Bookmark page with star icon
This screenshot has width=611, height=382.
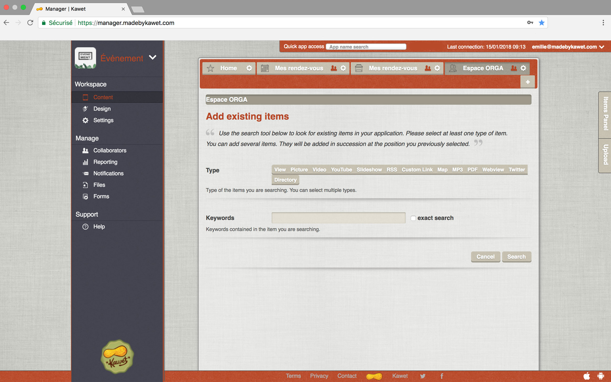tap(541, 23)
